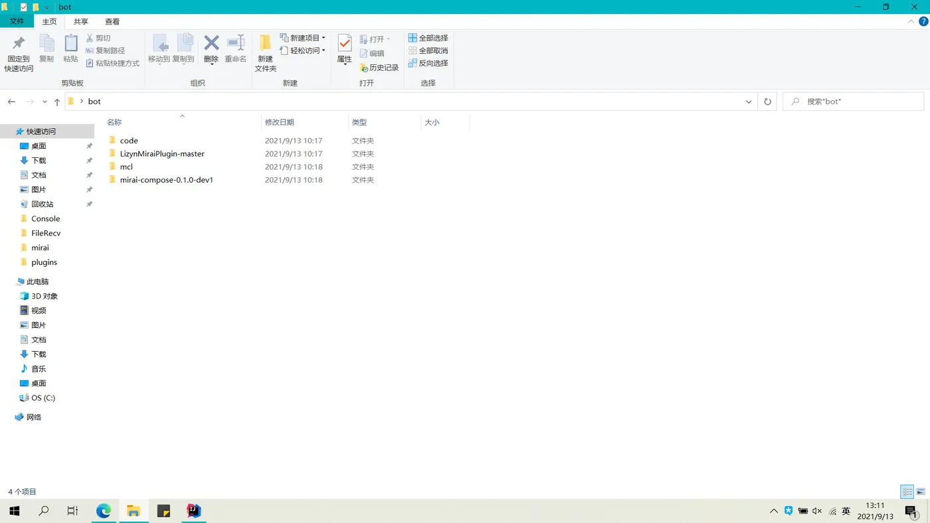Image resolution: width=930 pixels, height=523 pixels.
Task: Open pinned 桌面 under 快速访问
Action: click(39, 146)
